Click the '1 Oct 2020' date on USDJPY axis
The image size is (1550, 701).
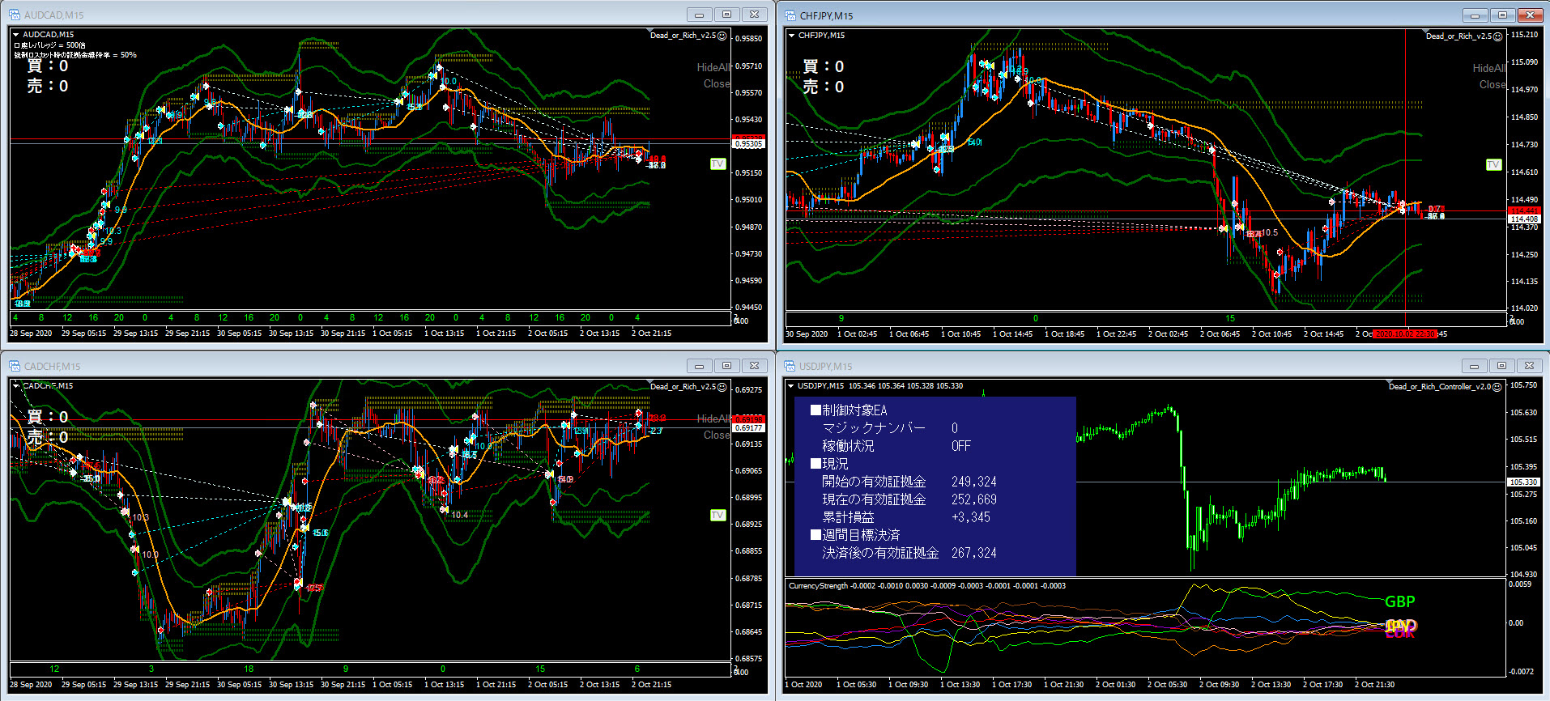803,685
